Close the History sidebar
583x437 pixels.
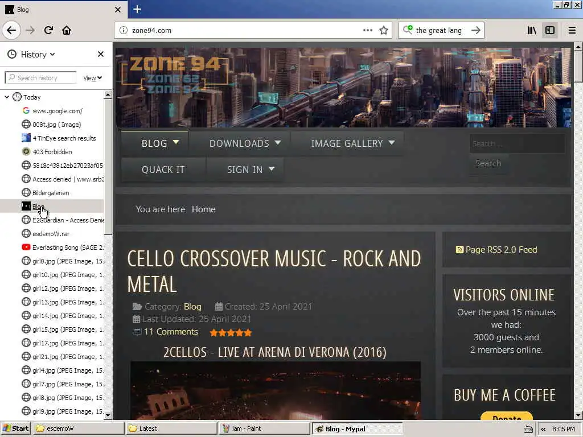(x=100, y=54)
